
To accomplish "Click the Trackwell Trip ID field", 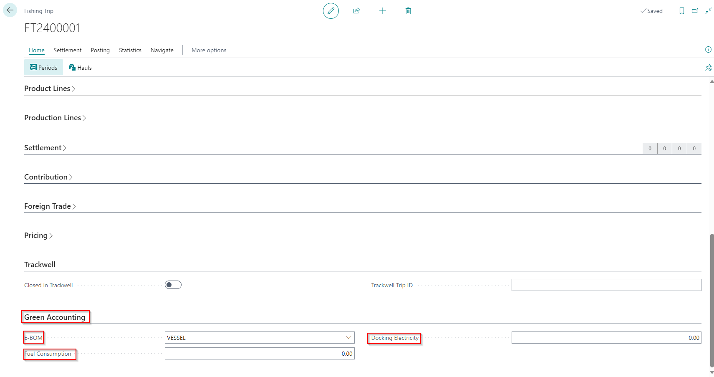I will [x=606, y=285].
